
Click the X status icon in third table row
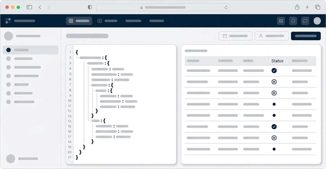pos(274,93)
